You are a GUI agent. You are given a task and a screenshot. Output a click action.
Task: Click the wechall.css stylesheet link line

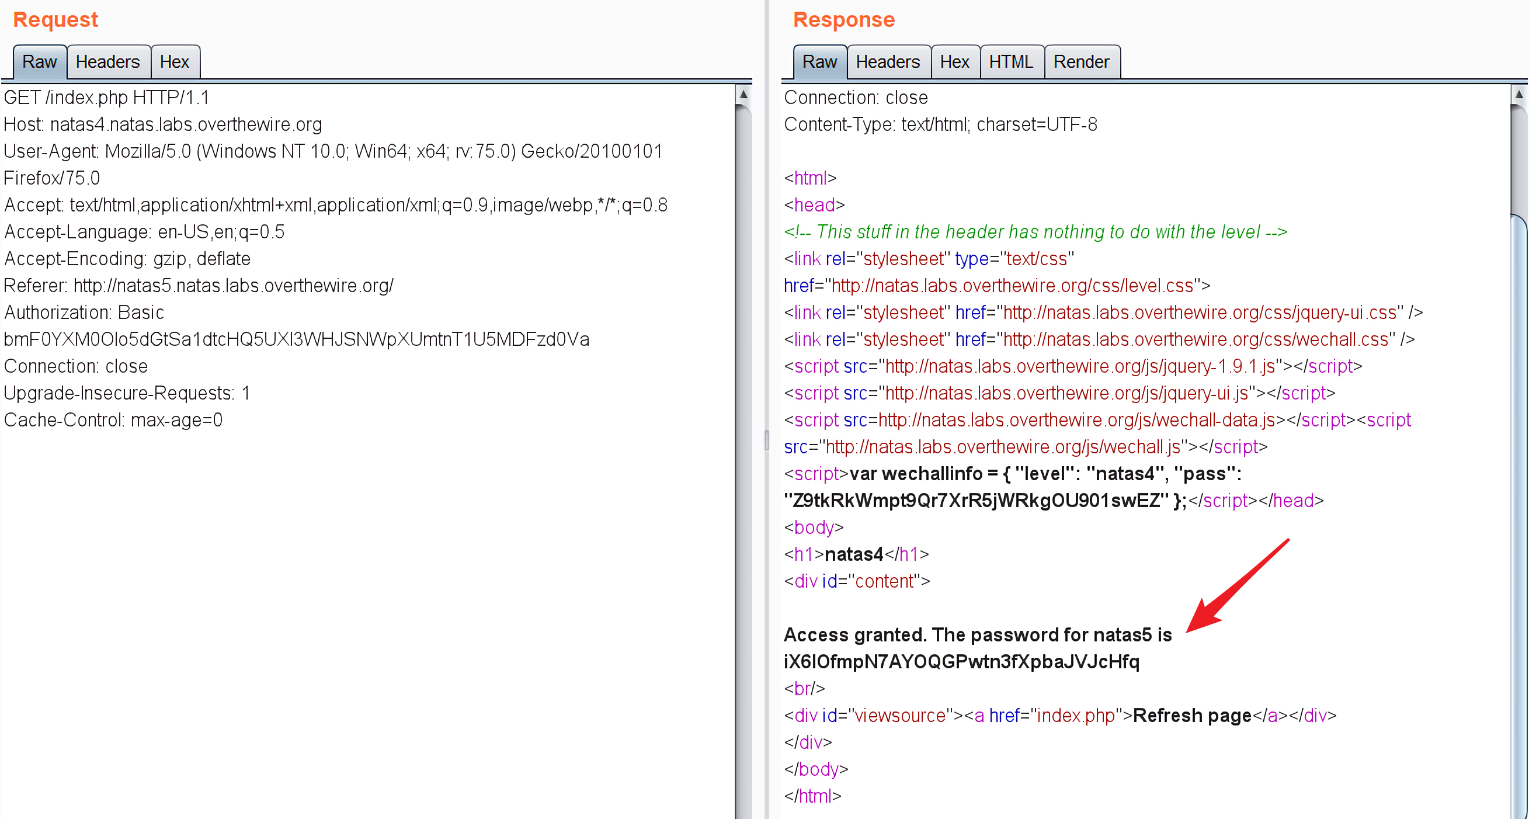point(1099,339)
